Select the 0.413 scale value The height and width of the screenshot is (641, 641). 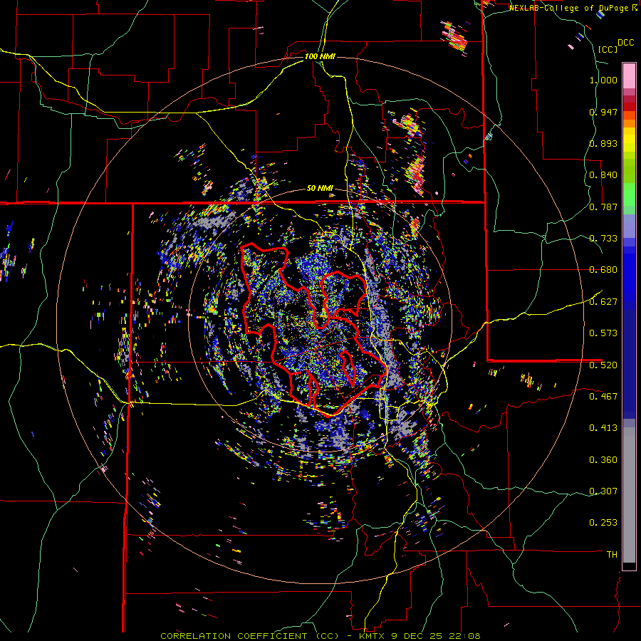click(603, 427)
